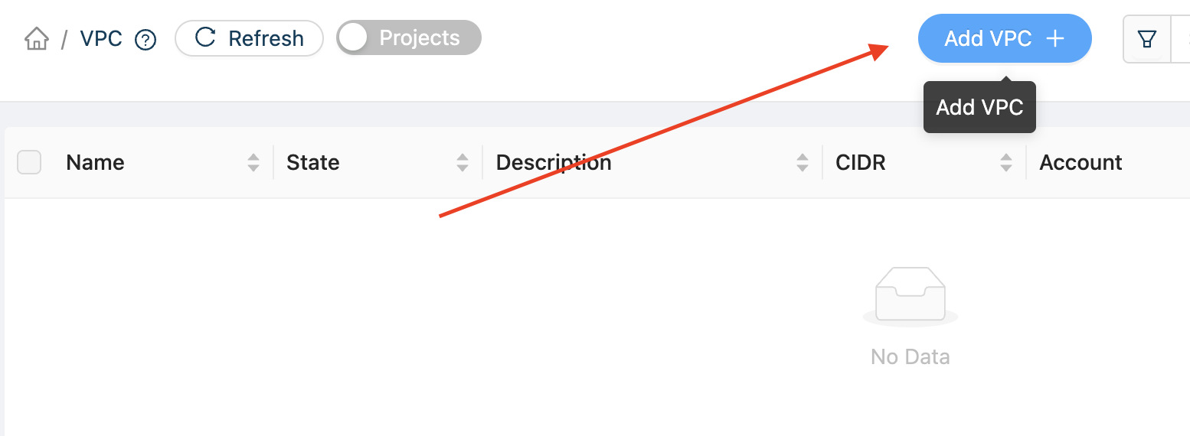Select the Description column header
Screen dimensions: 1190x436
point(554,162)
